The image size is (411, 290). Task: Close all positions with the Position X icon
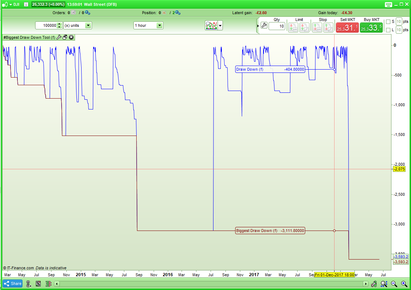click(164, 13)
